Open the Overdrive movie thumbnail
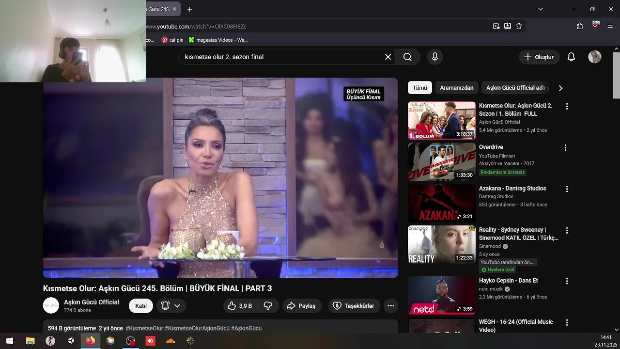This screenshot has width=620, height=349. tap(442, 161)
